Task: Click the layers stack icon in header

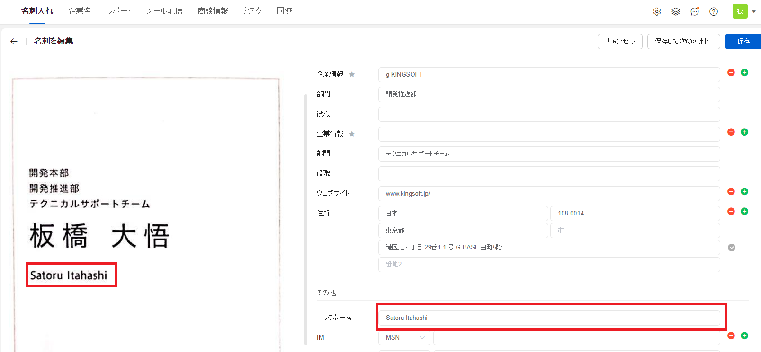Action: tap(676, 11)
